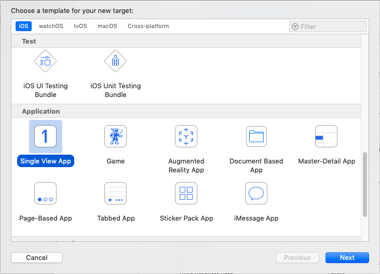Switch to the iOS platform tab
The image size is (380, 274).
tap(23, 26)
